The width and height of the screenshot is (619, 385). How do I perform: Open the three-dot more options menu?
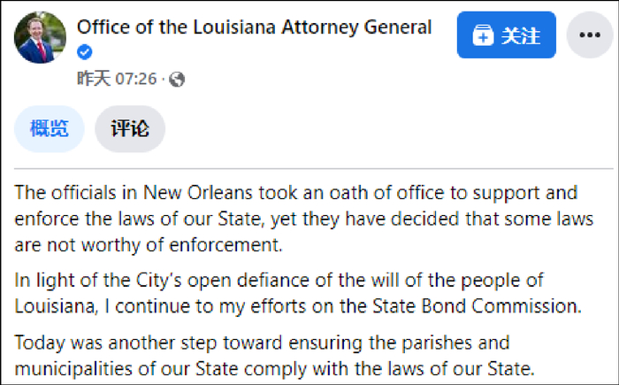click(x=589, y=35)
